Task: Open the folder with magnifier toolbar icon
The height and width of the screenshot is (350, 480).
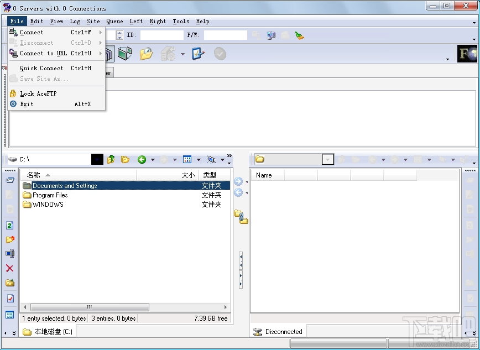Action: (147, 54)
